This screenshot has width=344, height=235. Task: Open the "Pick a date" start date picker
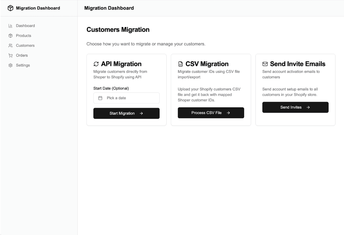tap(126, 98)
